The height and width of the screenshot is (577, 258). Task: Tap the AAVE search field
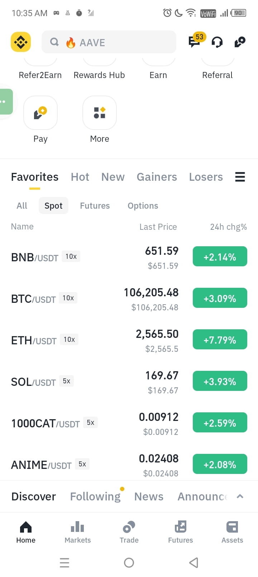point(109,42)
